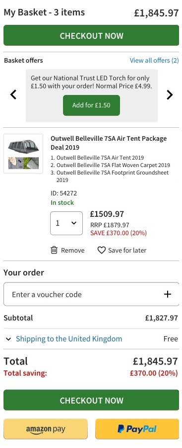Click the next offer right arrow
Viewport: 182px width, 448px height.
pyautogui.click(x=170, y=94)
